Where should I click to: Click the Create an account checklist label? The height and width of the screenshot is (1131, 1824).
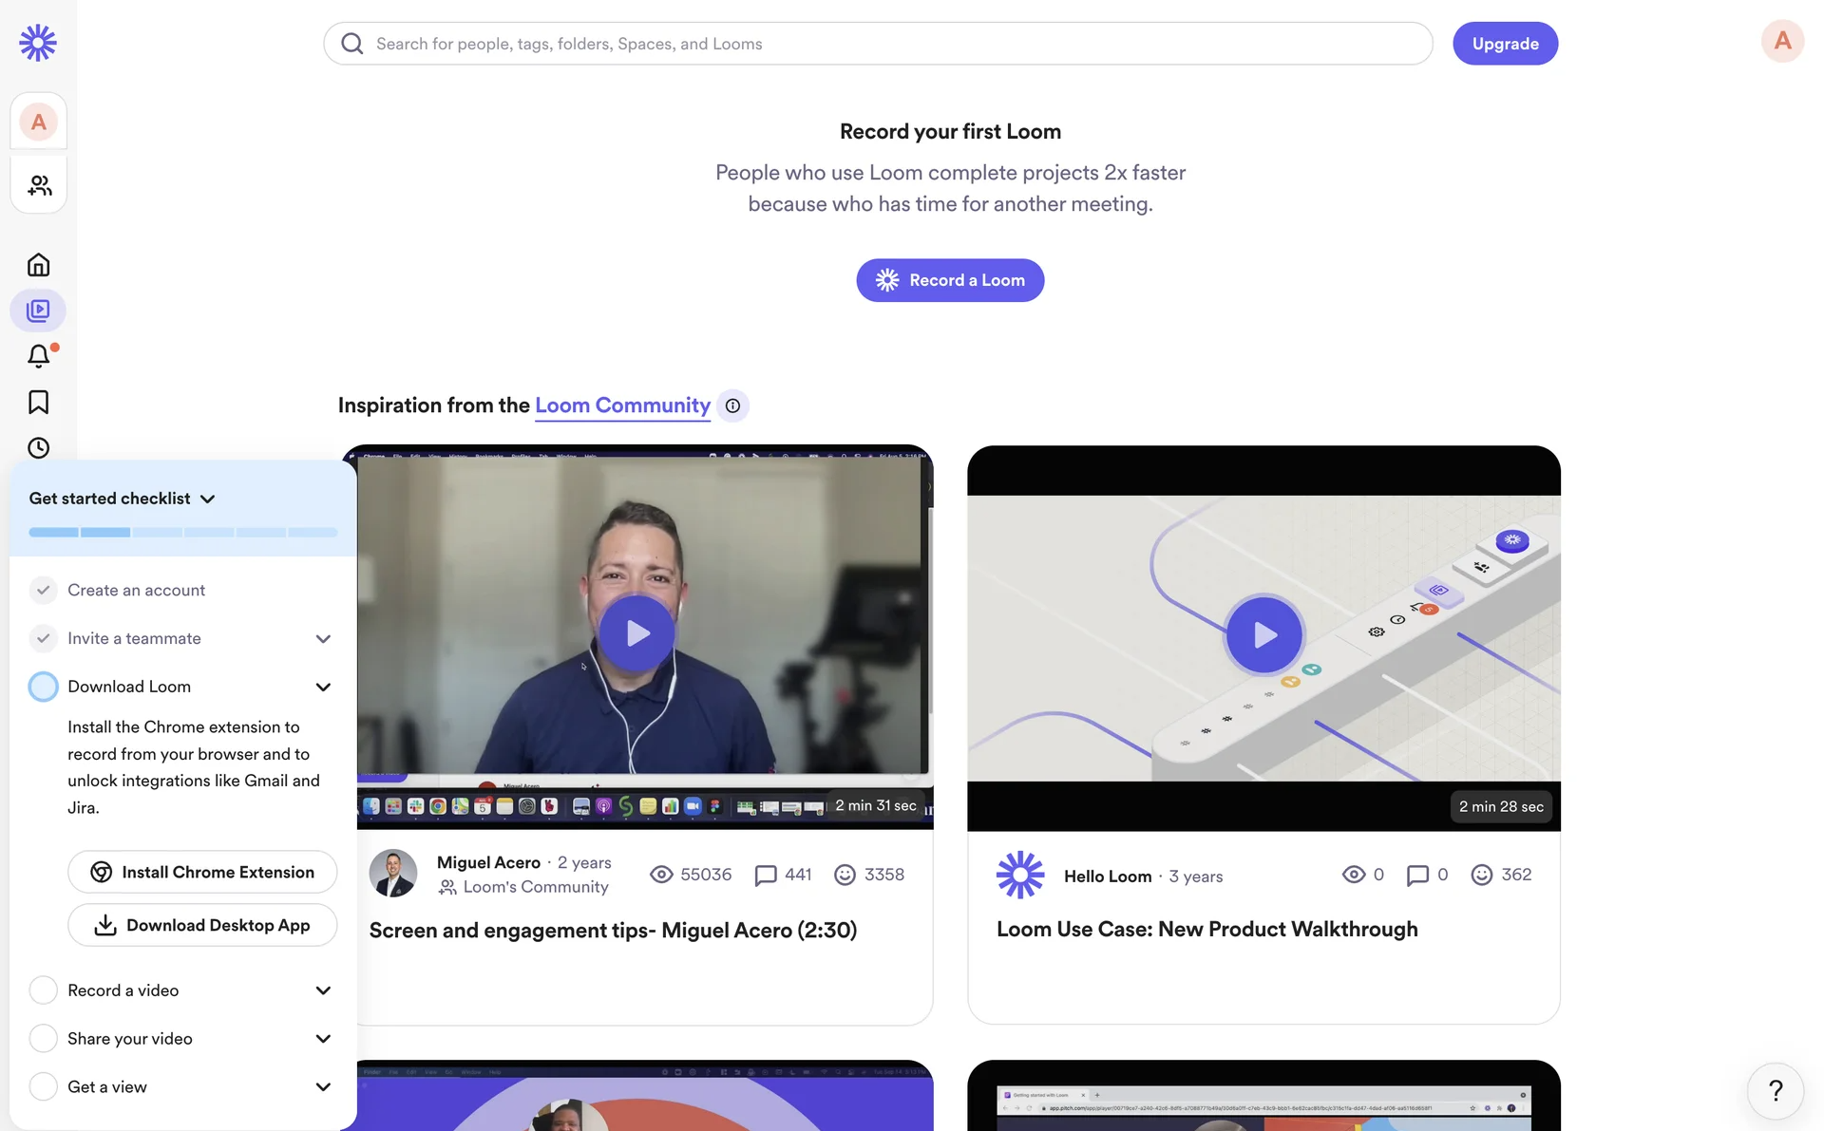pos(136,590)
